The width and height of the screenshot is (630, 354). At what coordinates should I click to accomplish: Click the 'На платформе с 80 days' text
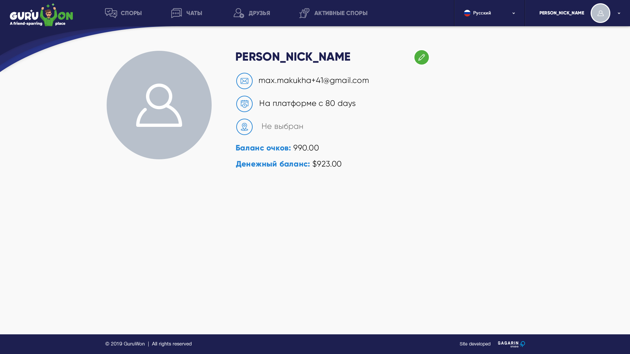click(307, 103)
